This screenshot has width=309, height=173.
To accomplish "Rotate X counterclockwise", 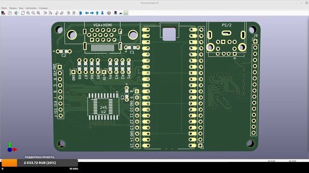I will (x=50, y=13).
